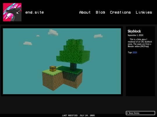Click the Tags: label text
This screenshot has width=157, height=117.
point(130,52)
